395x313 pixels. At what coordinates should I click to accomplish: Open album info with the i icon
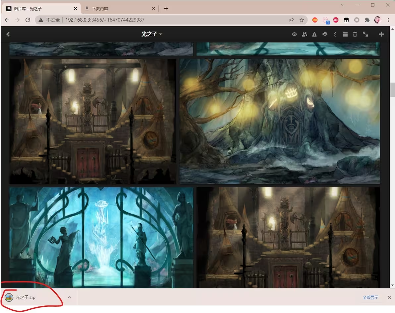(x=335, y=34)
